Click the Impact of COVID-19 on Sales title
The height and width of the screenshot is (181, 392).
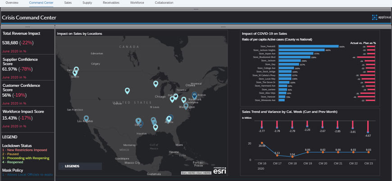tap(264, 33)
